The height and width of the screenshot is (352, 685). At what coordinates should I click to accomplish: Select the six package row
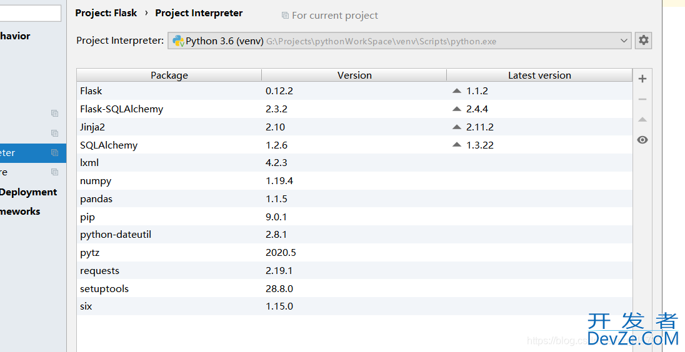(354, 306)
